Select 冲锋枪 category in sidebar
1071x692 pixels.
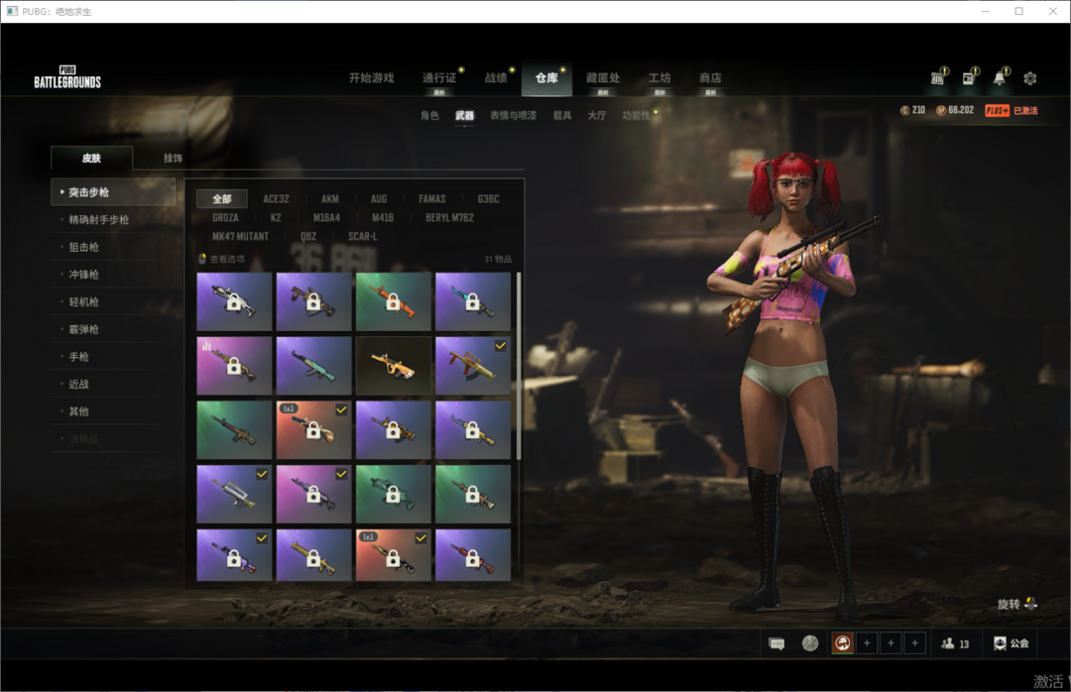pyautogui.click(x=113, y=274)
